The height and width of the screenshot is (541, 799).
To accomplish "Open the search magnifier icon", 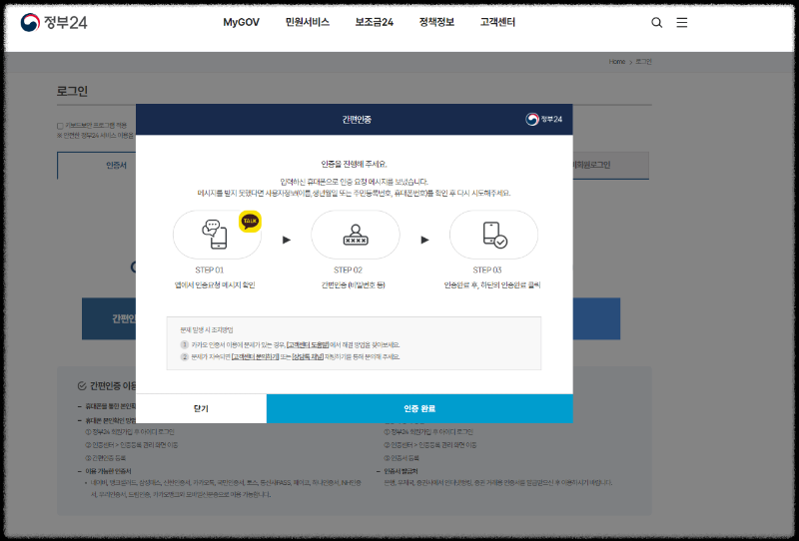I will pyautogui.click(x=657, y=22).
